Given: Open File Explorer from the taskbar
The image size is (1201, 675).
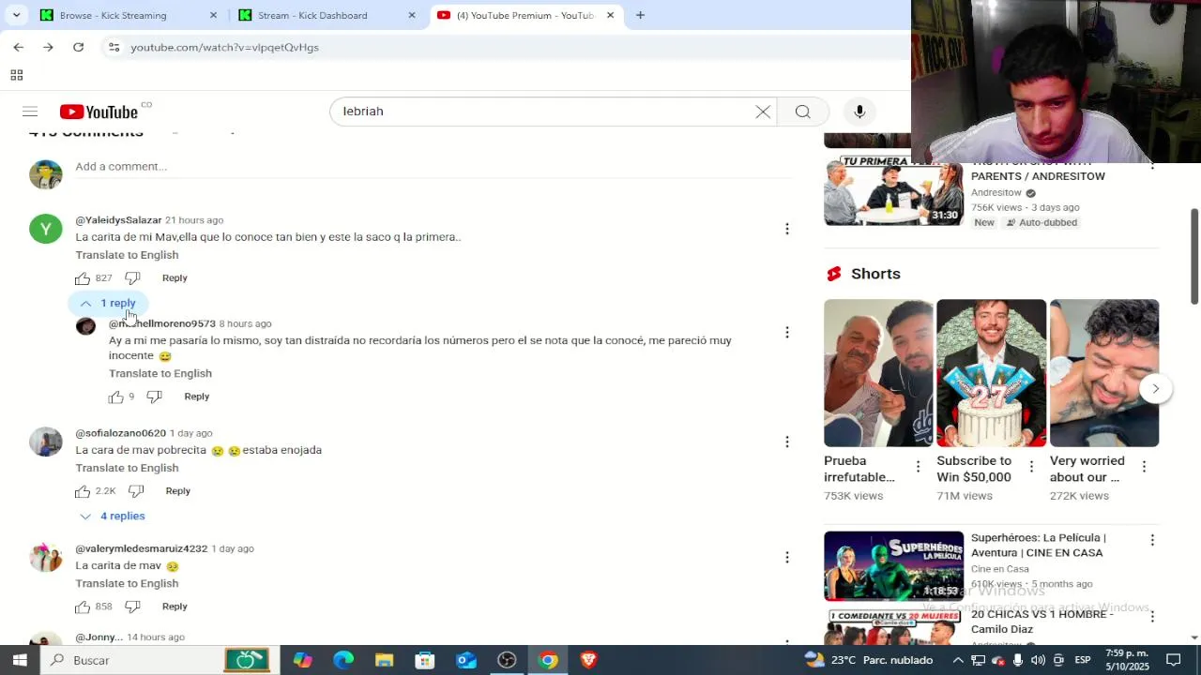Looking at the screenshot, I should pos(384,660).
